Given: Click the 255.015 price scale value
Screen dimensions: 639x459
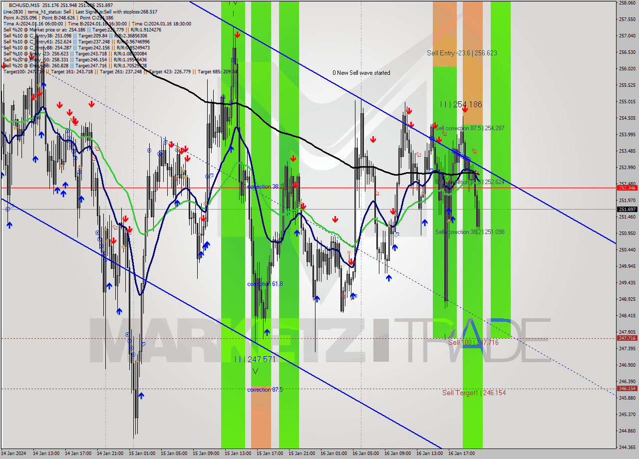Looking at the screenshot, I should [x=627, y=102].
